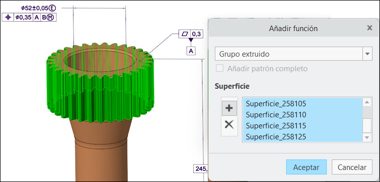Viewport: 380px width, 182px height.
Task: Click the surface list scroll up arrow
Action: click(367, 102)
